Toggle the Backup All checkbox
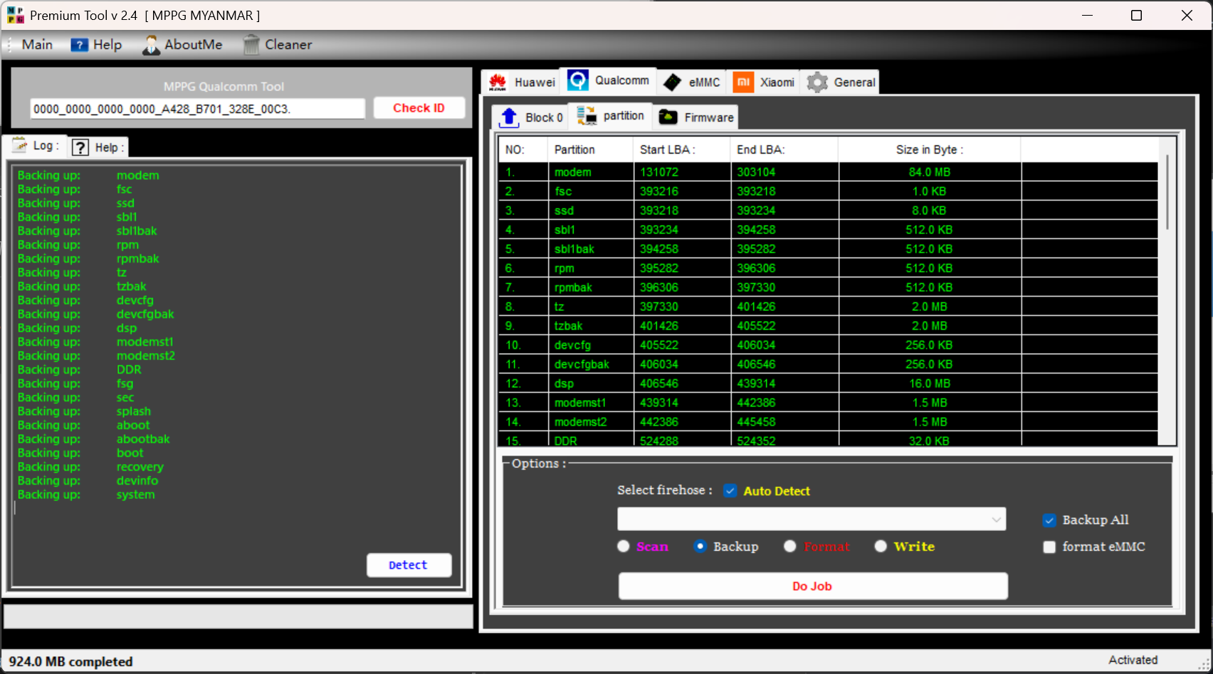Screen dimensions: 1213x674 (x=1049, y=520)
